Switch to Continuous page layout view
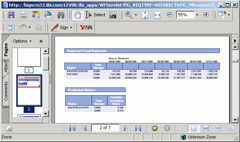 tap(206, 128)
